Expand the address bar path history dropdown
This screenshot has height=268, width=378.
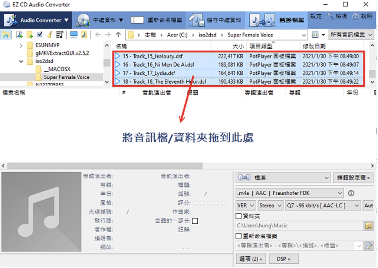(304, 35)
